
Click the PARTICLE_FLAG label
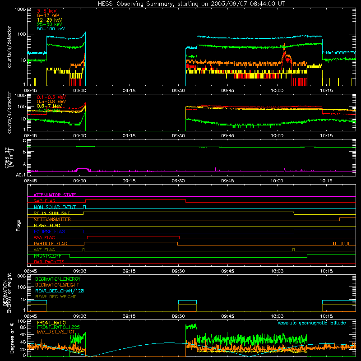(51, 244)
